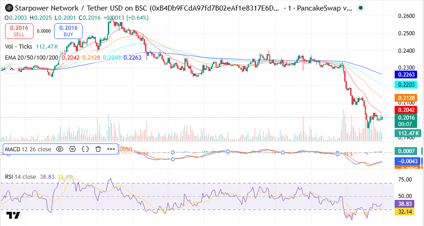Click the red 0.2016 SELL button
This screenshot has width=424, height=226.
pyautogui.click(x=19, y=31)
